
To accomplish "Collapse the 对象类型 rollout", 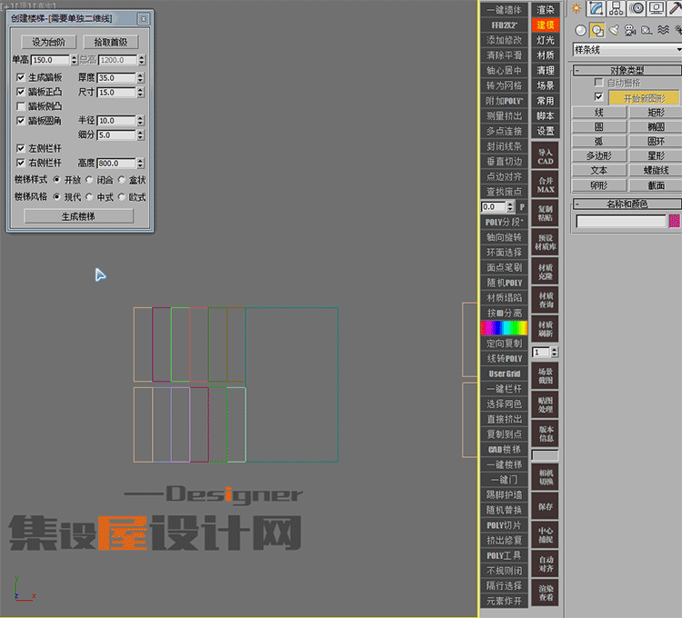I will pyautogui.click(x=627, y=70).
